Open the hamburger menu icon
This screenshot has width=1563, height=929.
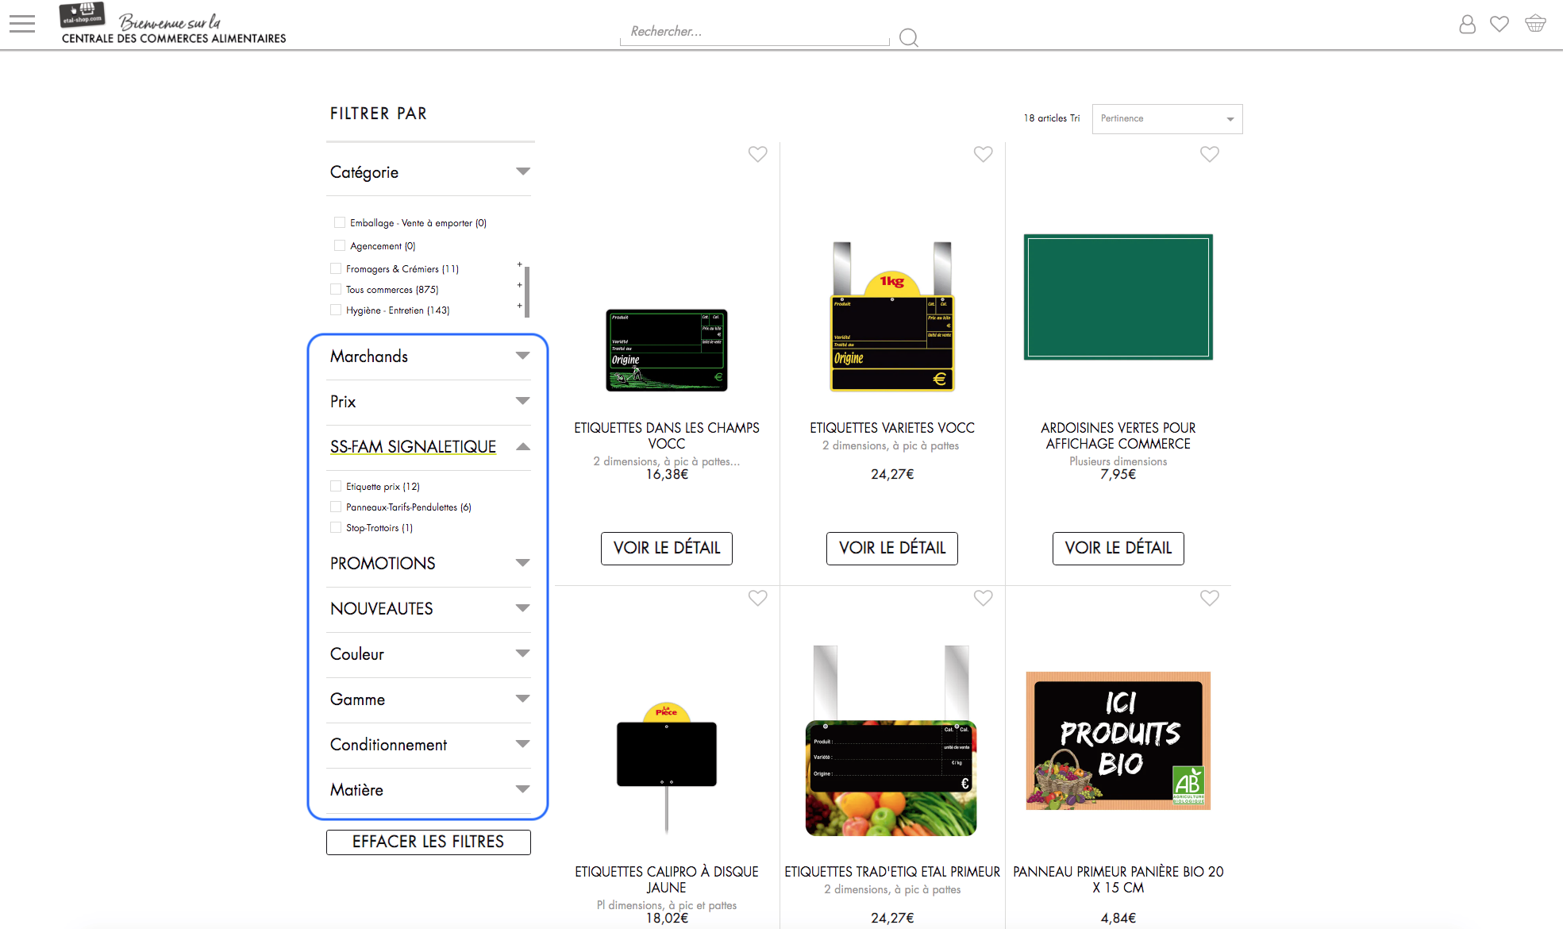click(22, 24)
